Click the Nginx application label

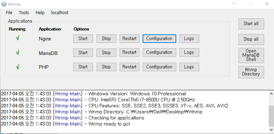tap(45, 39)
